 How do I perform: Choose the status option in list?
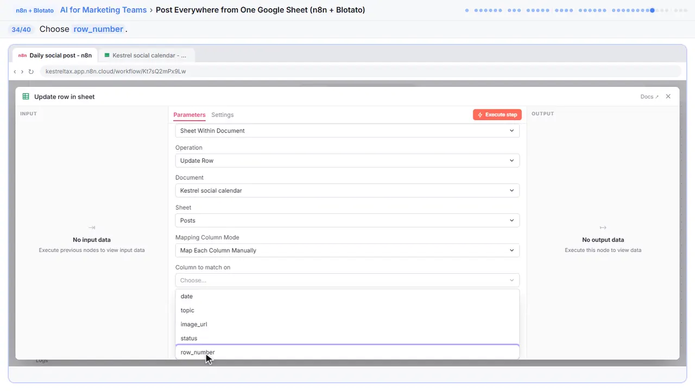pos(347,338)
